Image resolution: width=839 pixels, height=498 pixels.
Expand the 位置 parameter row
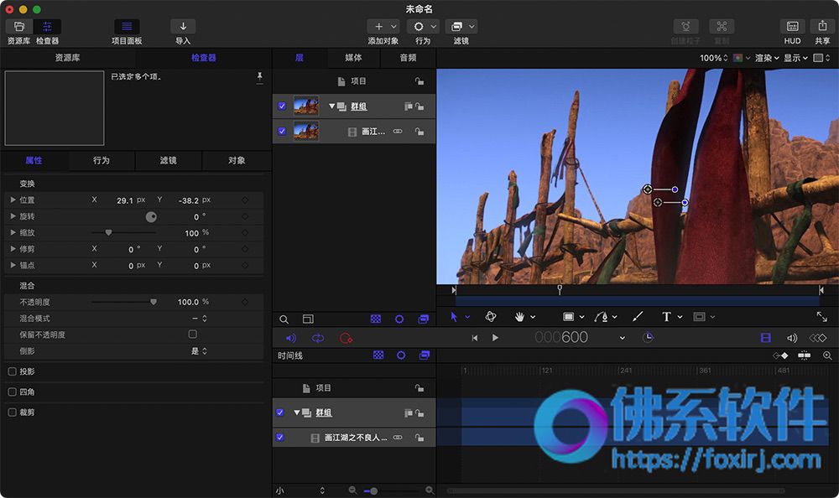(x=13, y=200)
